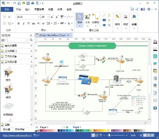Select the Rectangle shape tool
This screenshot has width=159, height=139.
click(104, 20)
